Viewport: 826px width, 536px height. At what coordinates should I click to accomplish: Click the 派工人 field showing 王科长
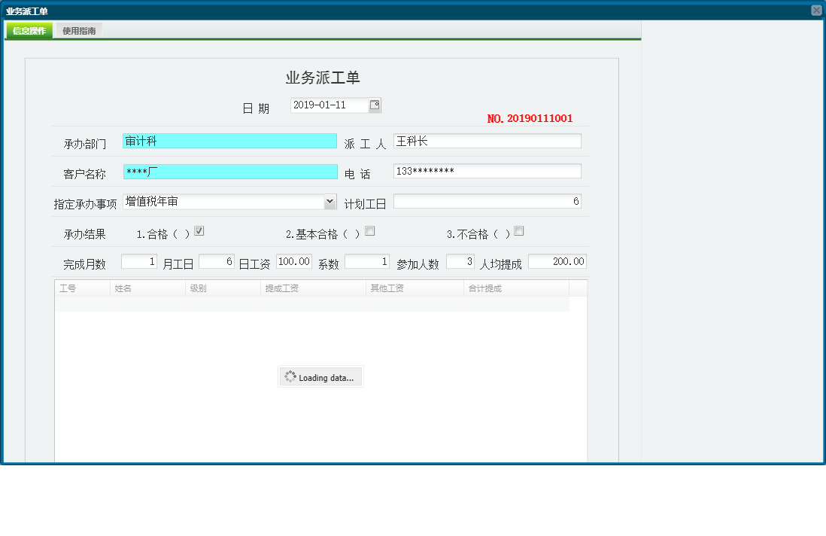click(x=487, y=140)
